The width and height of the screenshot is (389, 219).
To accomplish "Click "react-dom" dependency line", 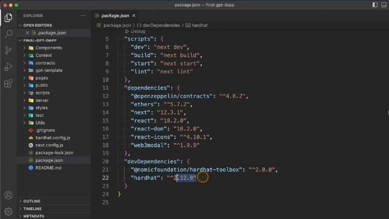I will coord(167,129).
